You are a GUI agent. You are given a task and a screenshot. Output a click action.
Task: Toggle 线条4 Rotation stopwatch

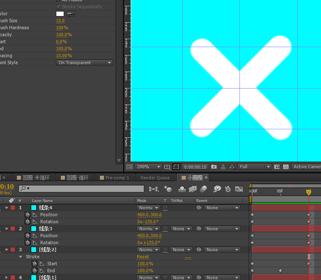[x=28, y=222]
